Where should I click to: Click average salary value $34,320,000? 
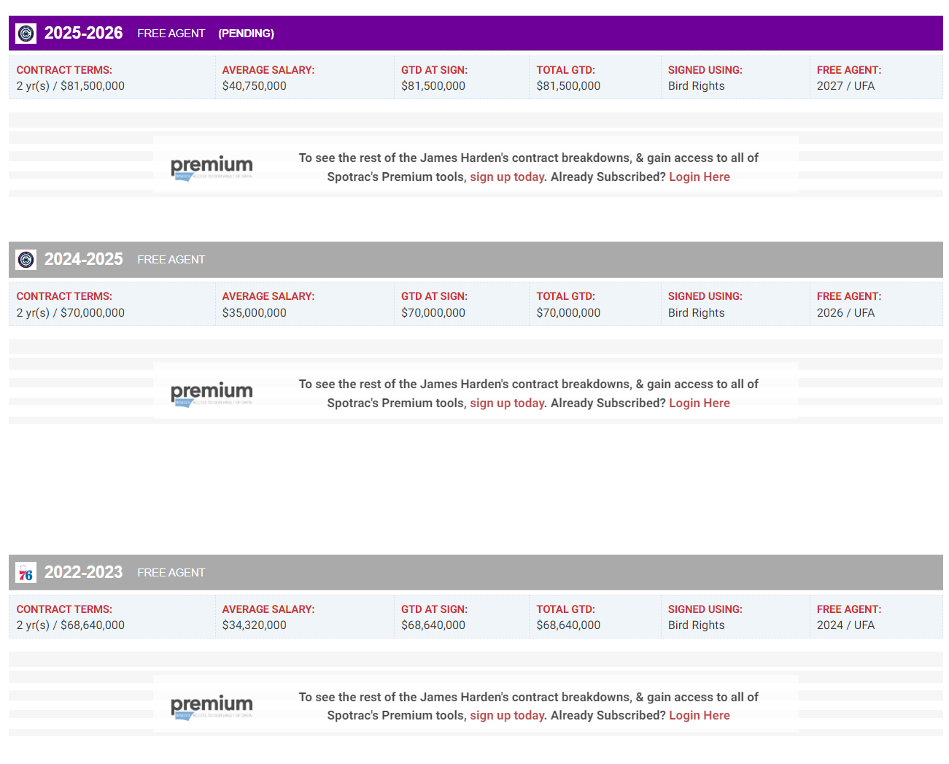point(255,625)
